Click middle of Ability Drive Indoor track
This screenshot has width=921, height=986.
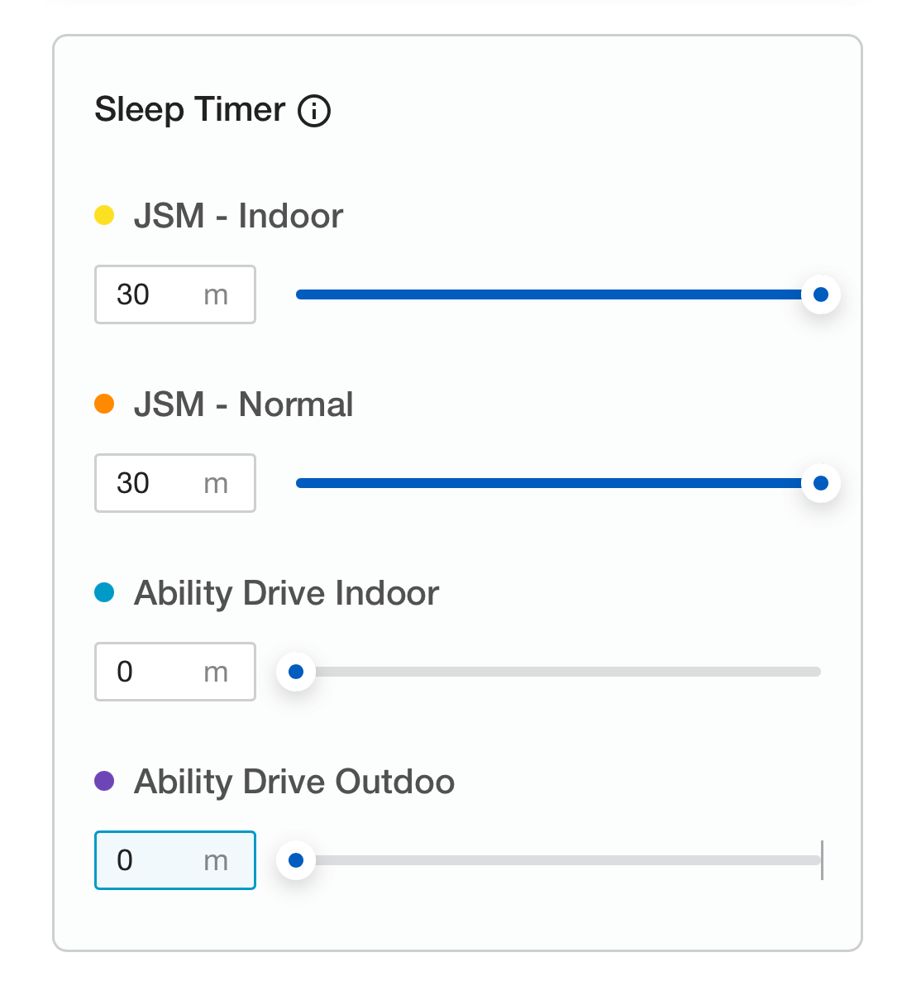pos(558,672)
